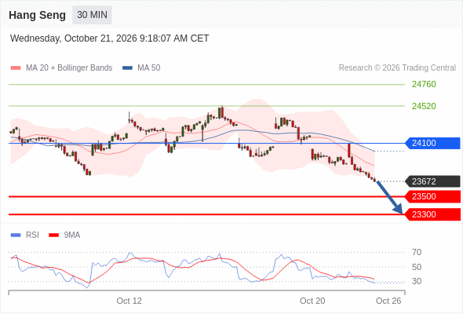Viewport: 463px width, 314px height.
Task: Click the red 23300 support price tag
Action: pos(432,214)
